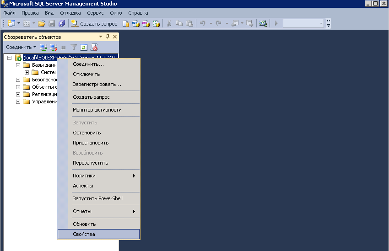Click the Создать запрос toolbar button

pyautogui.click(x=94, y=23)
